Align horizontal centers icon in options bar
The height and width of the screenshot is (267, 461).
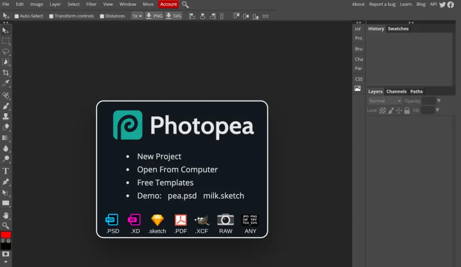tap(202, 16)
